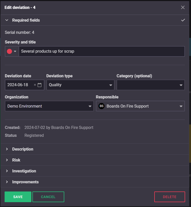191x207 pixels.
Task: Close the Edit deviation dialog
Action: tap(183, 7)
